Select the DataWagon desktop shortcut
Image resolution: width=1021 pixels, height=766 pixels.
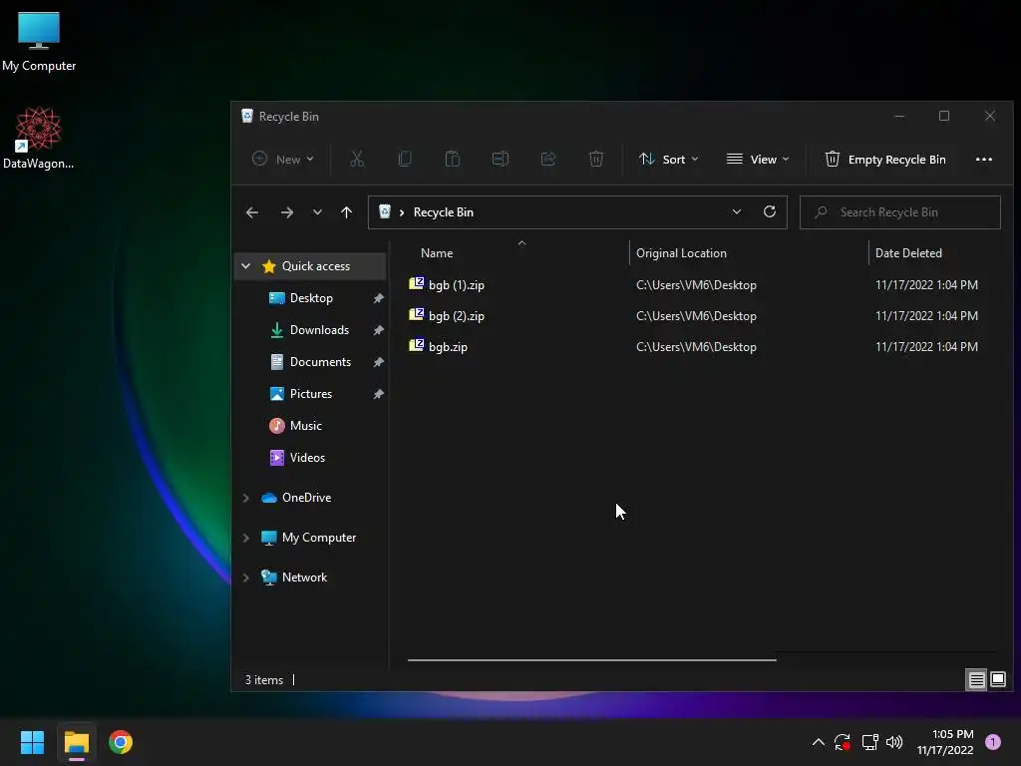(x=39, y=139)
